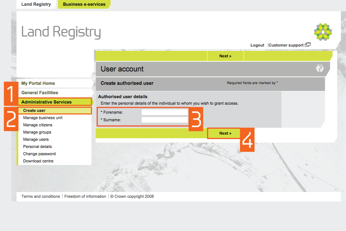The width and height of the screenshot is (346, 231).
Task: Click into the Surname text field
Action: [164, 120]
